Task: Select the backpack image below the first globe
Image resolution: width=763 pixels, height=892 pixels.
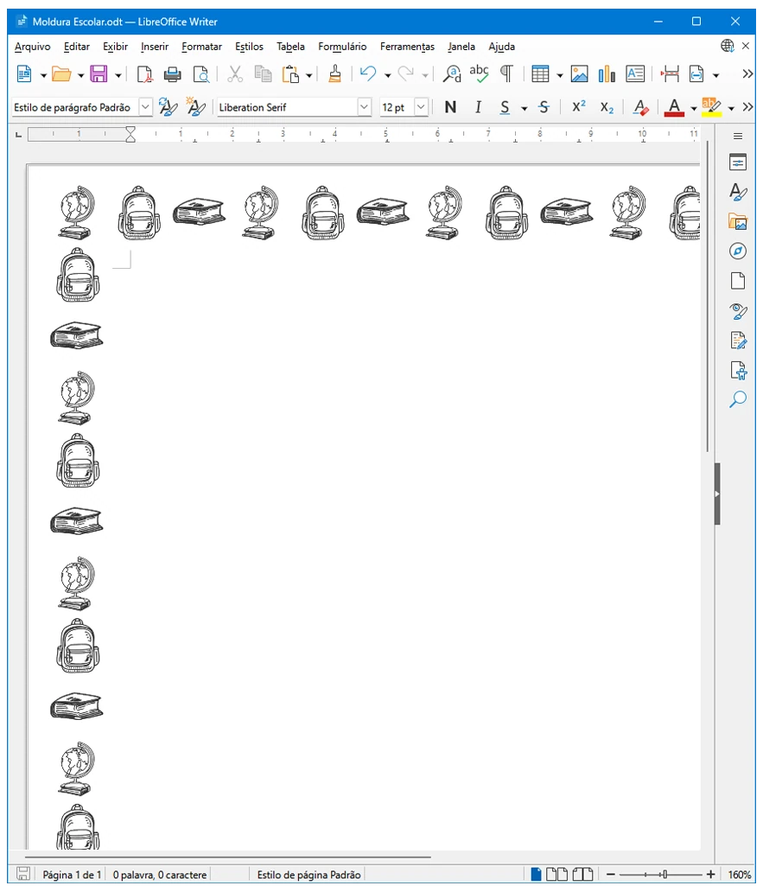Action: tap(78, 276)
